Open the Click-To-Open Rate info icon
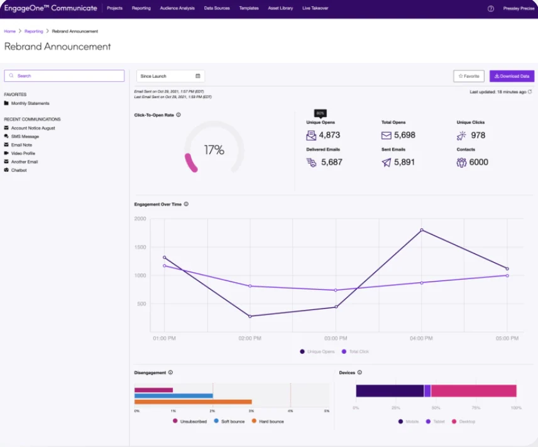This screenshot has width=538, height=447. click(x=178, y=115)
